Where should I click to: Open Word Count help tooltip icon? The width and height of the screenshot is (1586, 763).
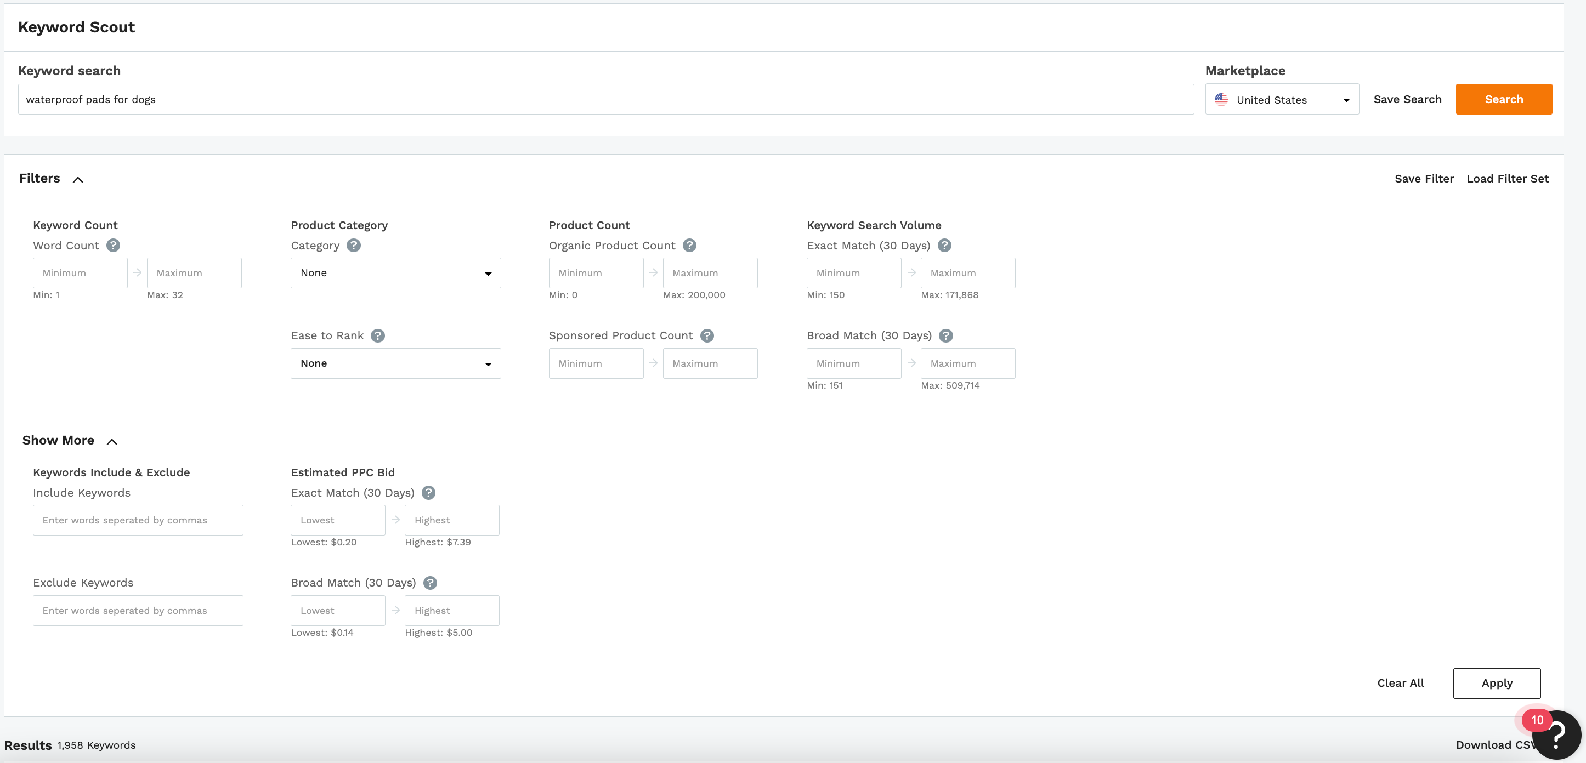click(114, 246)
